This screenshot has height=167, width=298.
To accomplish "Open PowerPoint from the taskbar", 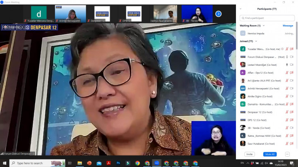I will pos(89,163).
